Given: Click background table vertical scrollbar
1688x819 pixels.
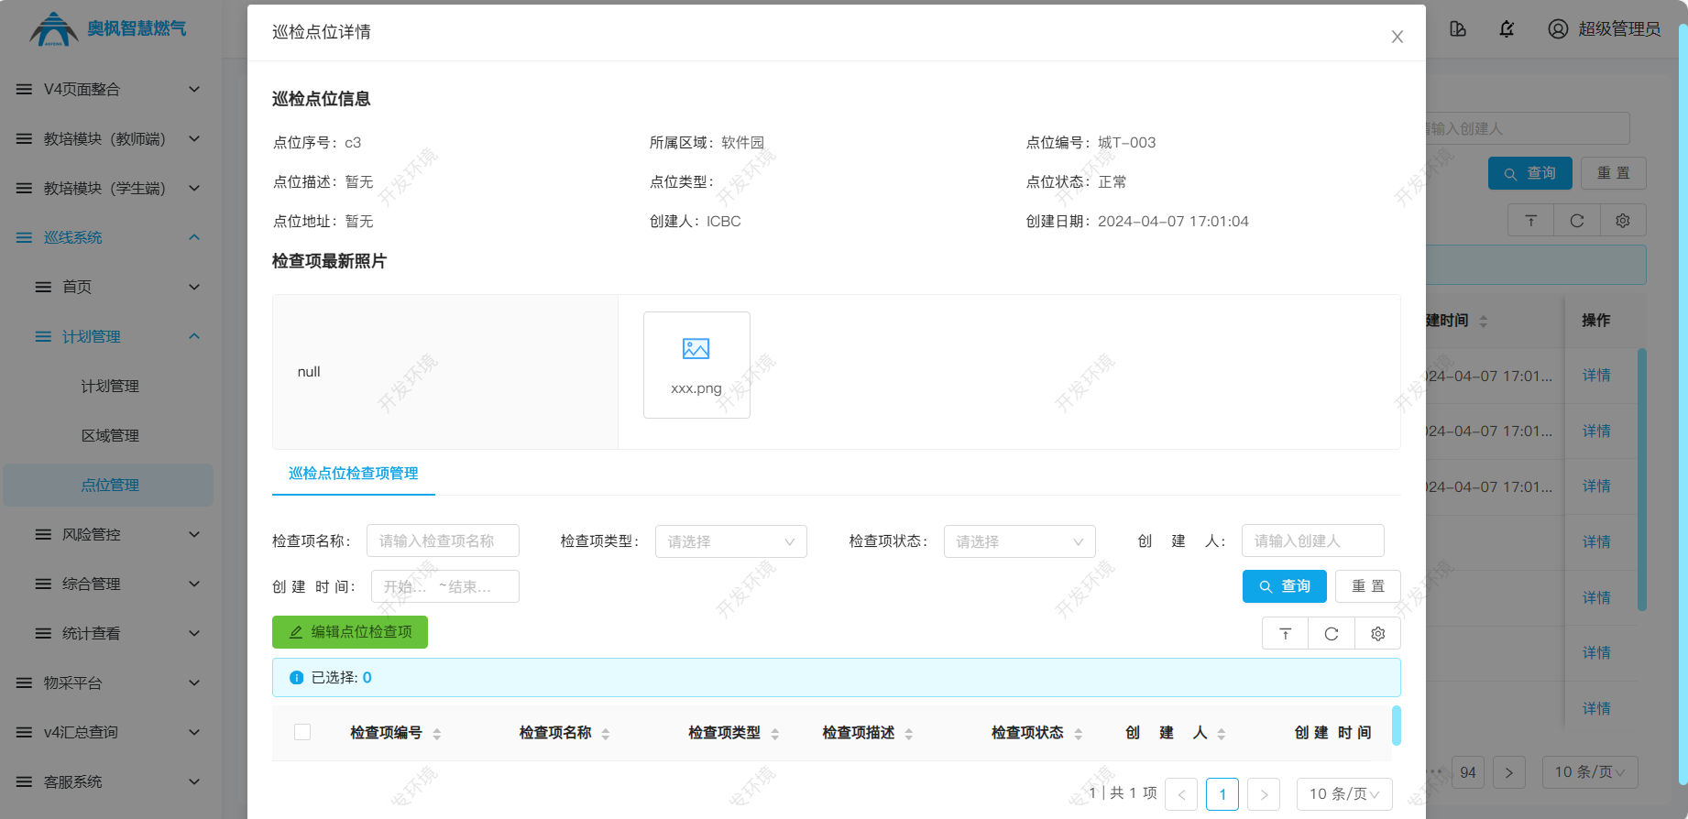Looking at the screenshot, I should pyautogui.click(x=1642, y=479).
